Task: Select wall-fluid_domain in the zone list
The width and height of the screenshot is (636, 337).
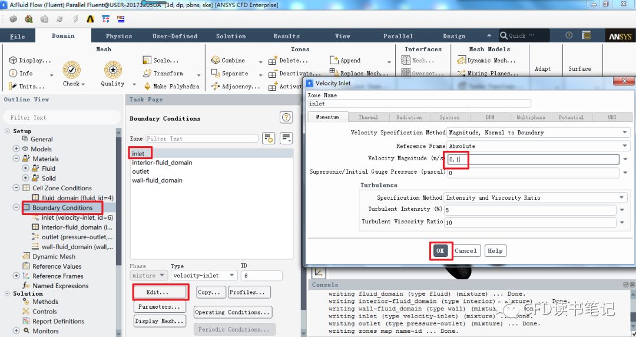Action: click(157, 180)
